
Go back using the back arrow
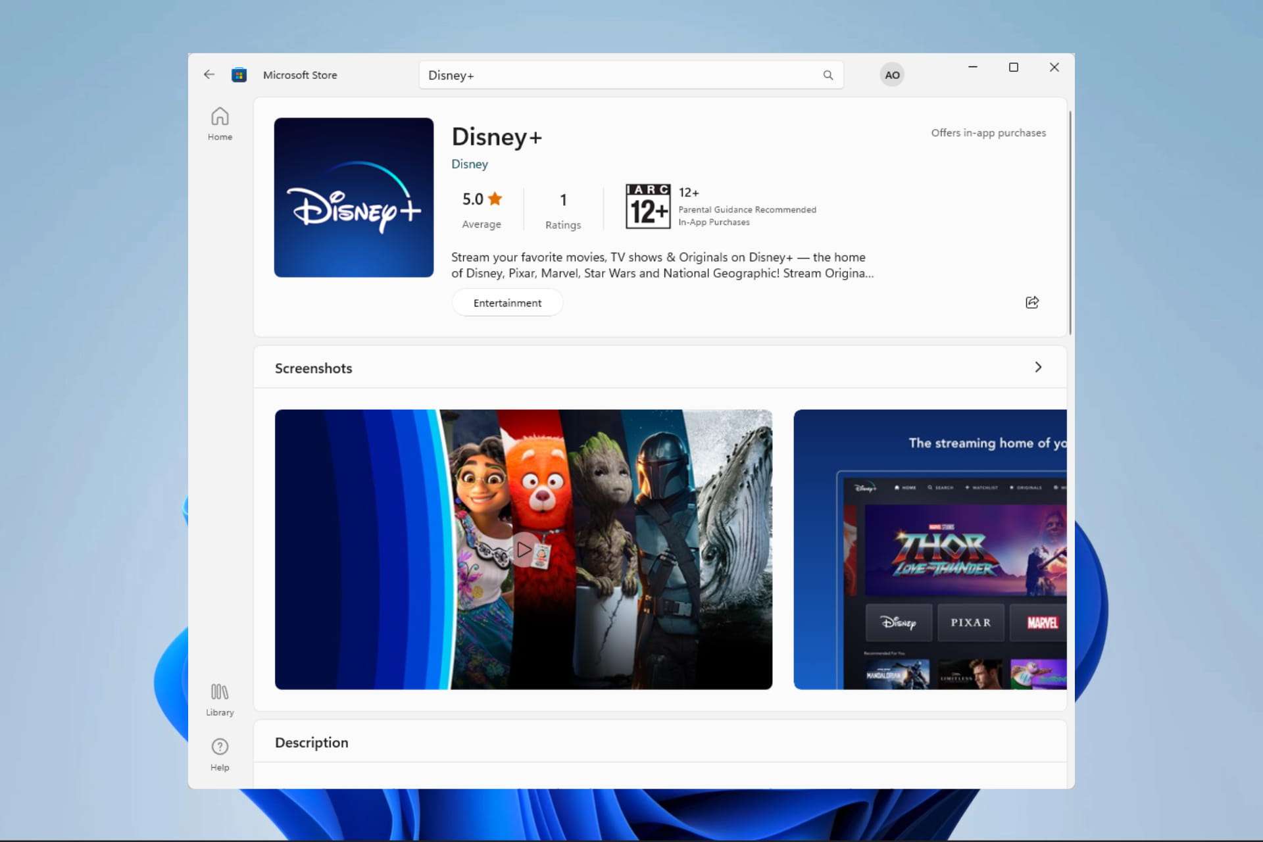tap(209, 75)
